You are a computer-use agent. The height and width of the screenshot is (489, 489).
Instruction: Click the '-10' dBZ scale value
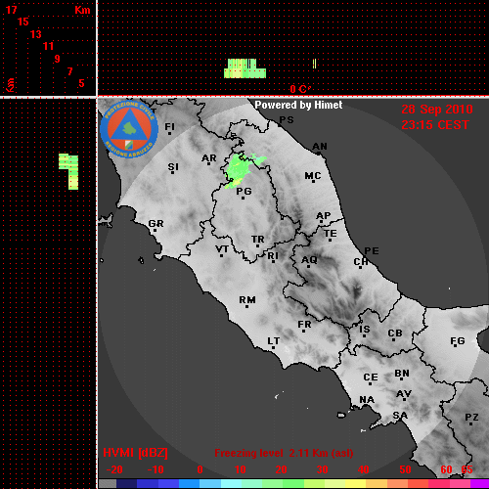point(156,469)
